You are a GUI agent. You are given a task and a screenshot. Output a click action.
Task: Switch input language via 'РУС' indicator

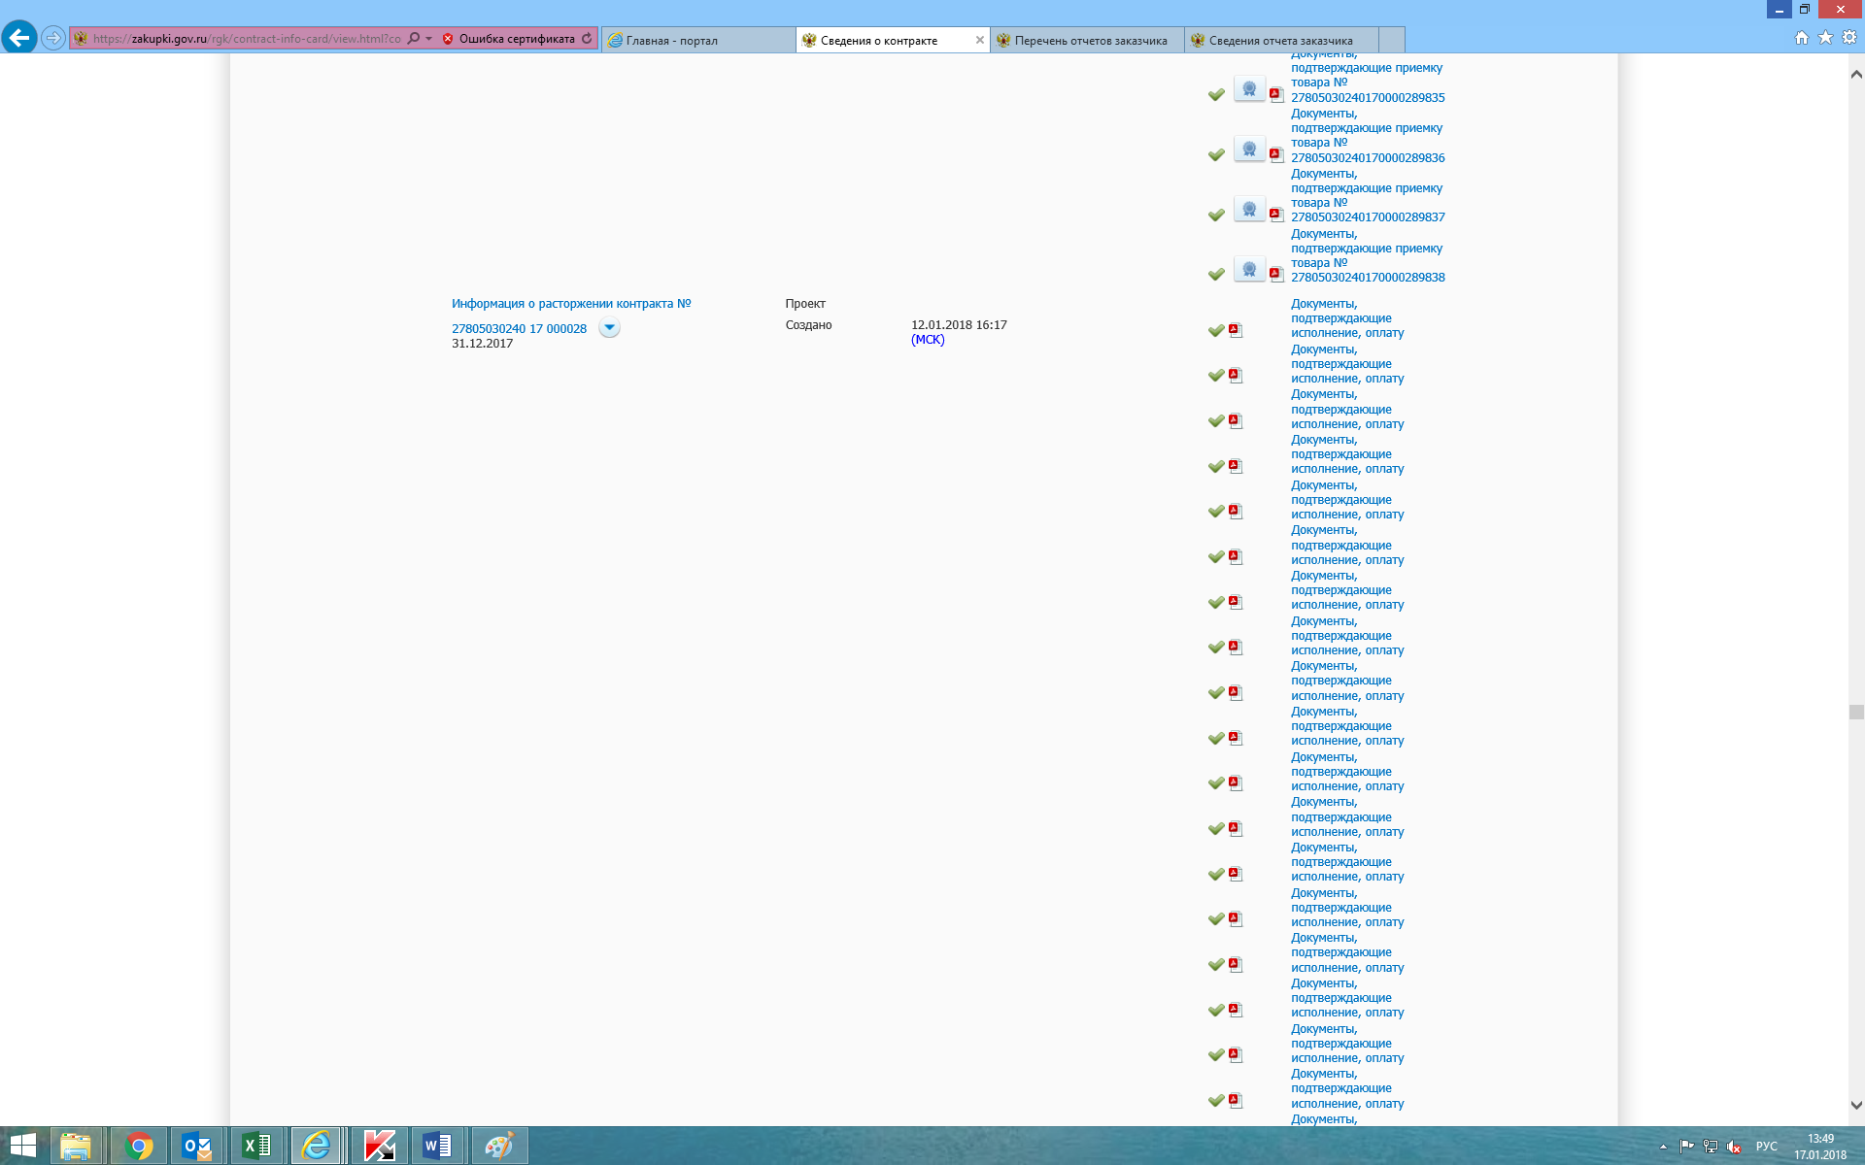click(1766, 1147)
